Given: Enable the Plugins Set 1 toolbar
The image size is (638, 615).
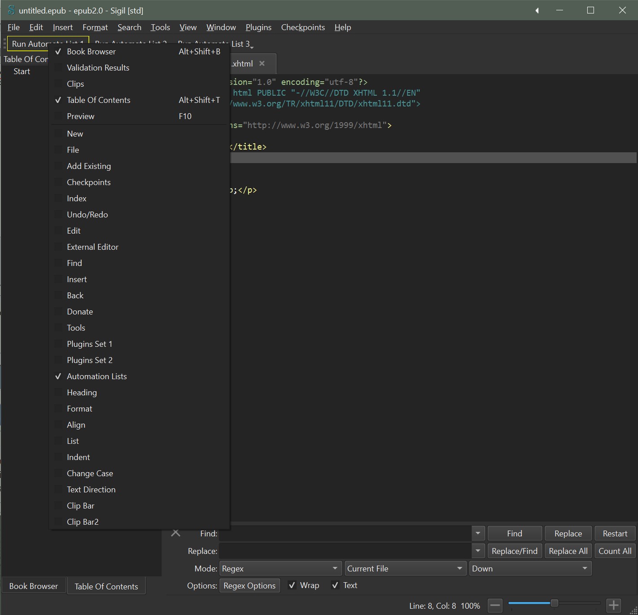Looking at the screenshot, I should 139,344.
